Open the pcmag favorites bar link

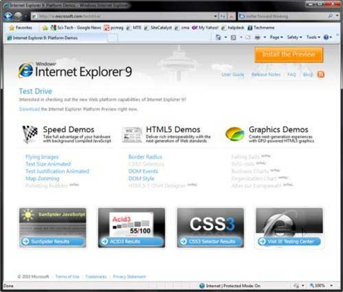[114, 28]
